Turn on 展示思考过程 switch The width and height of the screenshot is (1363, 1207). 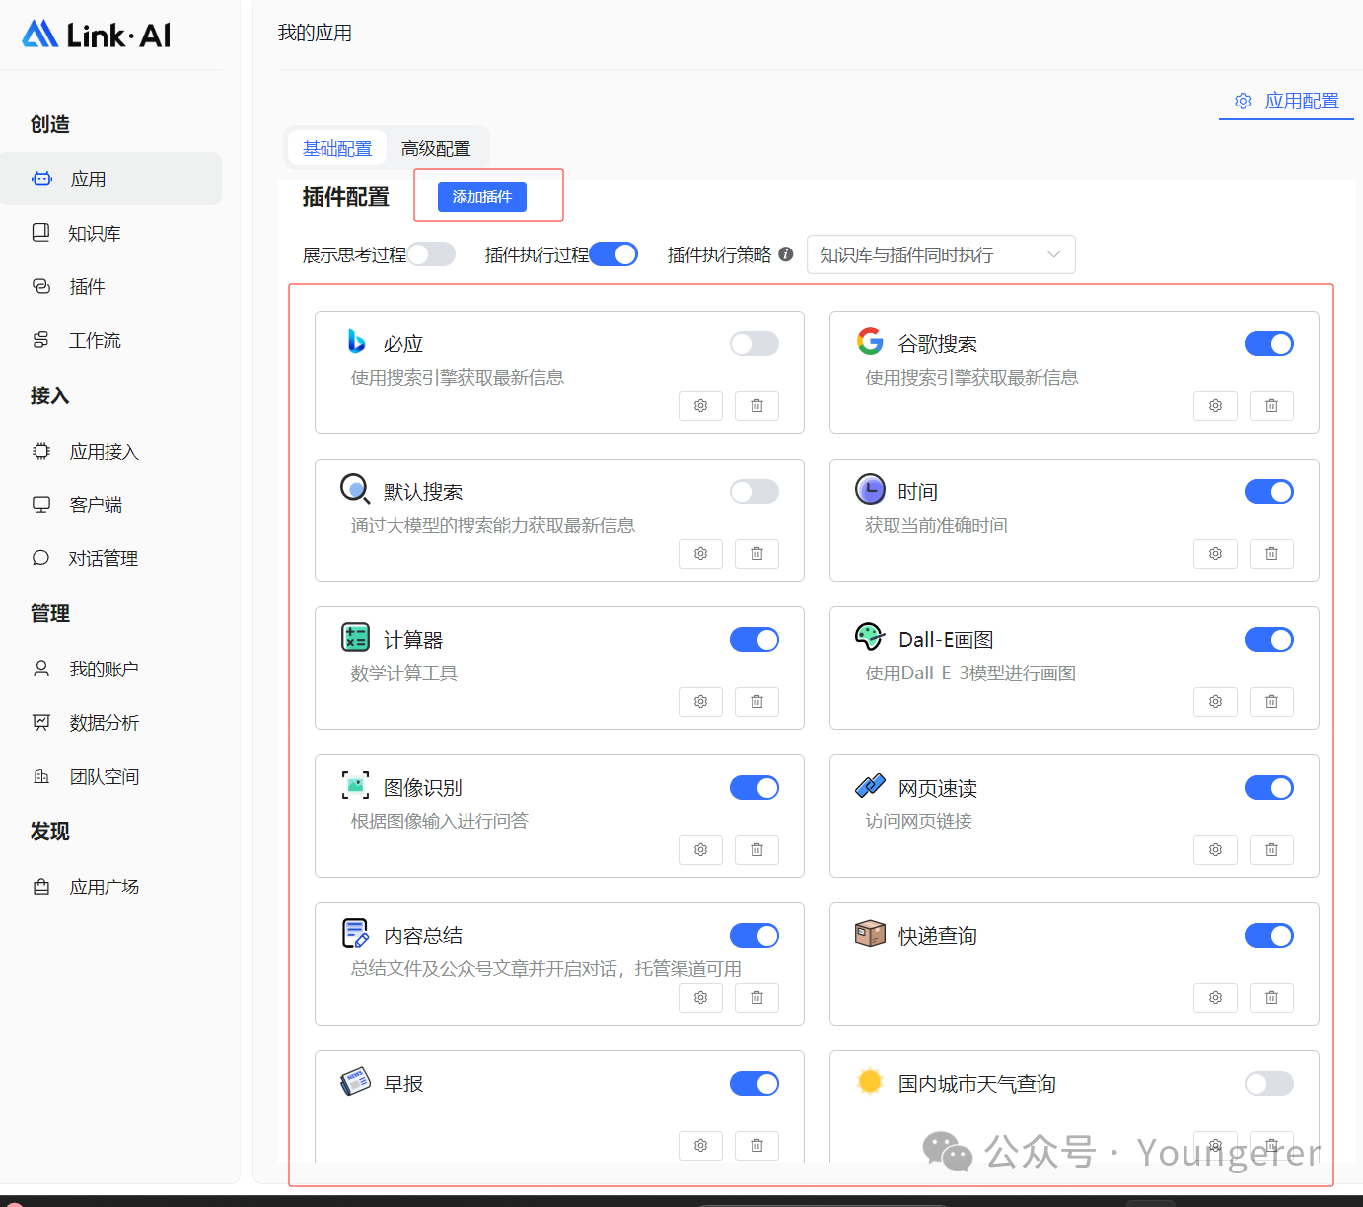click(432, 254)
